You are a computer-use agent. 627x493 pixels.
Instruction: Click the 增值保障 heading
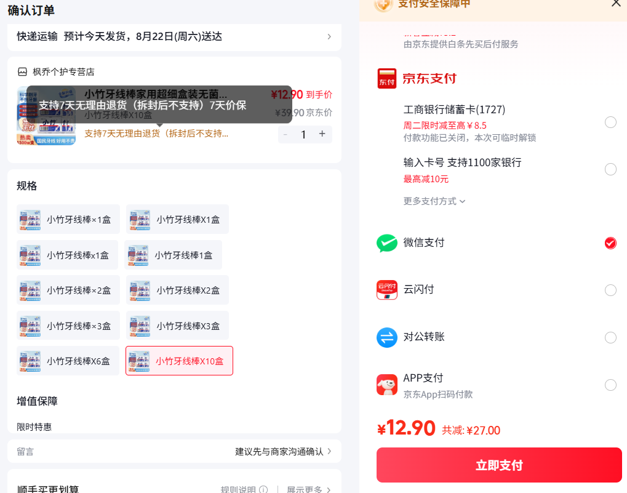[x=37, y=401]
